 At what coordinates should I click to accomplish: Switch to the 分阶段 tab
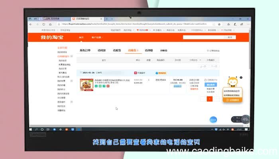click(x=164, y=50)
